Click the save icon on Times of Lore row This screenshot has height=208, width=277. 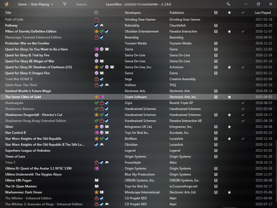coord(216,156)
